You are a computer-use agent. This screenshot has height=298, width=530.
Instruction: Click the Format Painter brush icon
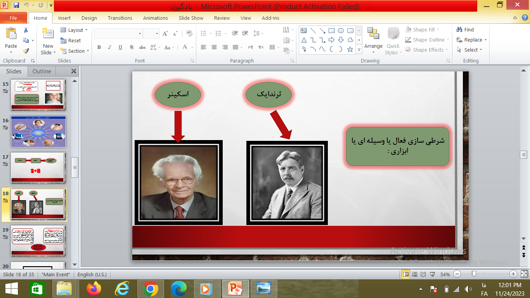[x=26, y=51]
